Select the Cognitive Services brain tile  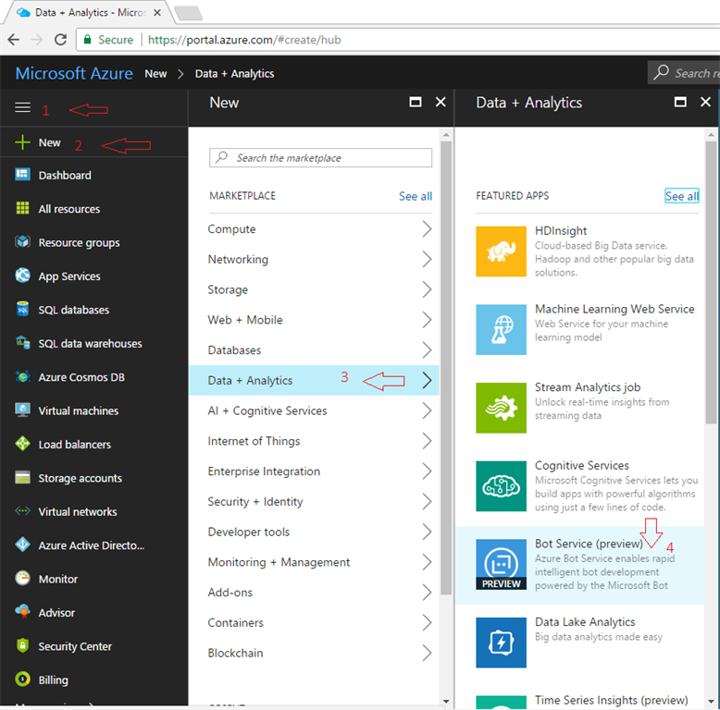pos(501,486)
